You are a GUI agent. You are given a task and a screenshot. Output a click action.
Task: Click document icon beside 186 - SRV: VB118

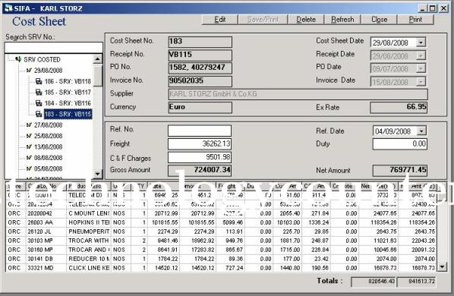(x=39, y=81)
